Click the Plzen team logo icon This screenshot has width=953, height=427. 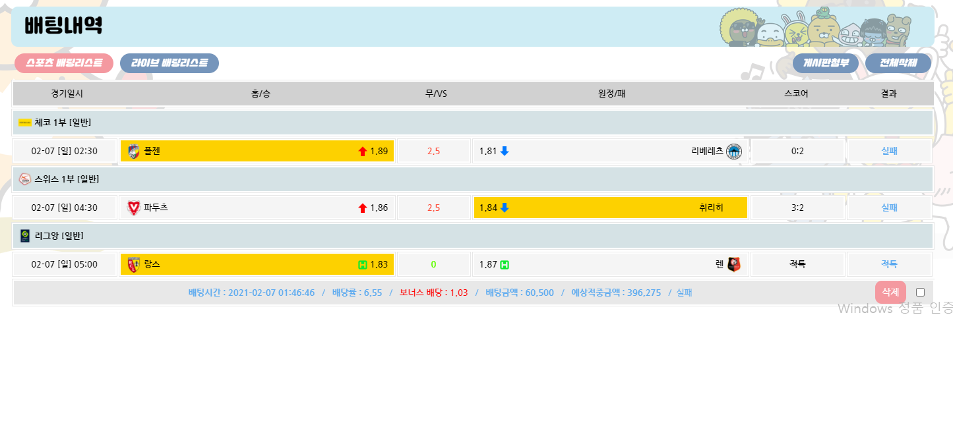[x=133, y=152]
